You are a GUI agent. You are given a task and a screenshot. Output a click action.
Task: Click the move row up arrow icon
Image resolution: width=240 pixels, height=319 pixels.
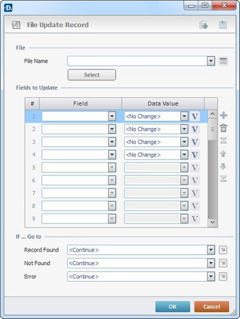coord(223,154)
